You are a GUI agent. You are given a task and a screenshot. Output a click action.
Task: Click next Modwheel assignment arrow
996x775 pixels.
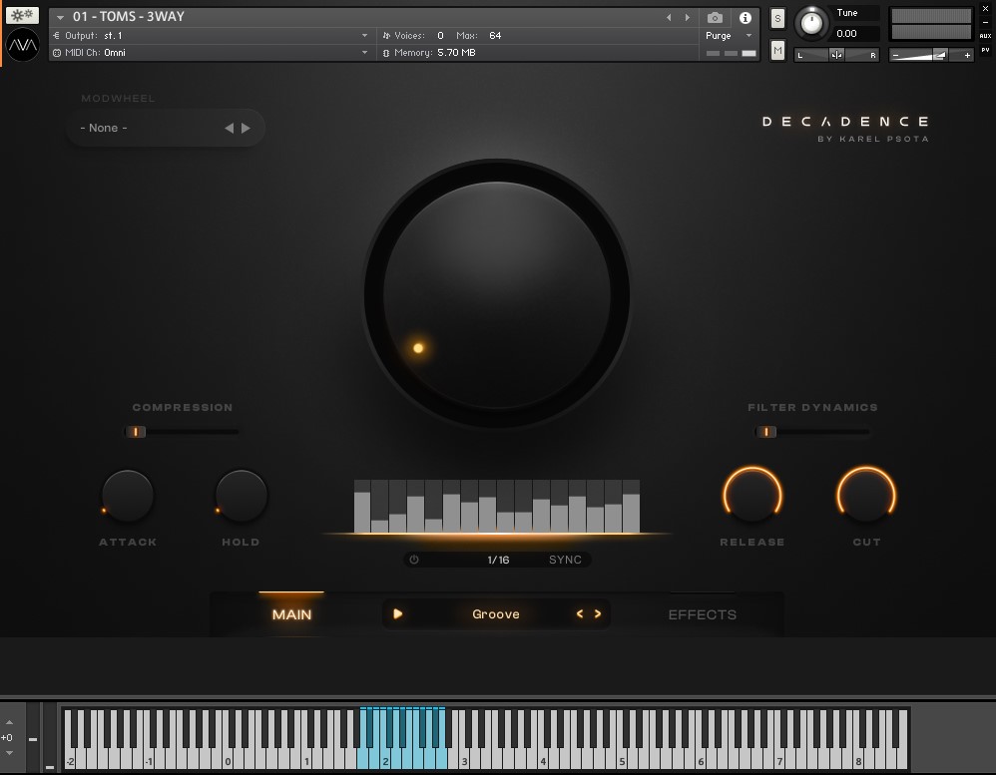tap(246, 128)
